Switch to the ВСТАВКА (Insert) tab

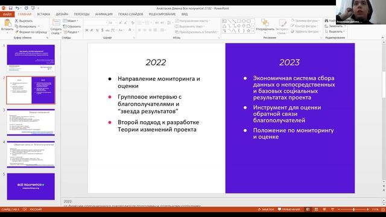click(43, 14)
